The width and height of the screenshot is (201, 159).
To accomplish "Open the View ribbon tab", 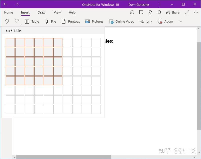I will click(57, 12).
